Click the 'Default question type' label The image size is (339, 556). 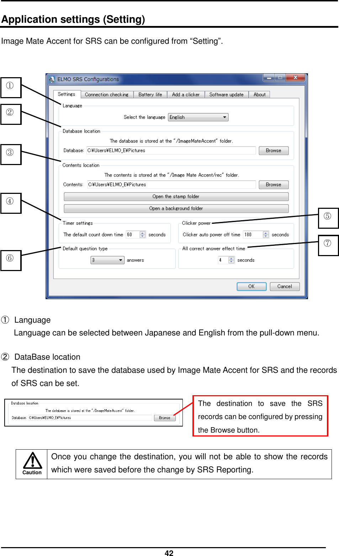coord(85,249)
